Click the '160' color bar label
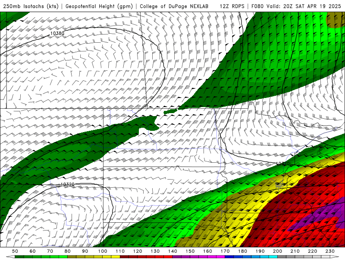 coord(207,251)
